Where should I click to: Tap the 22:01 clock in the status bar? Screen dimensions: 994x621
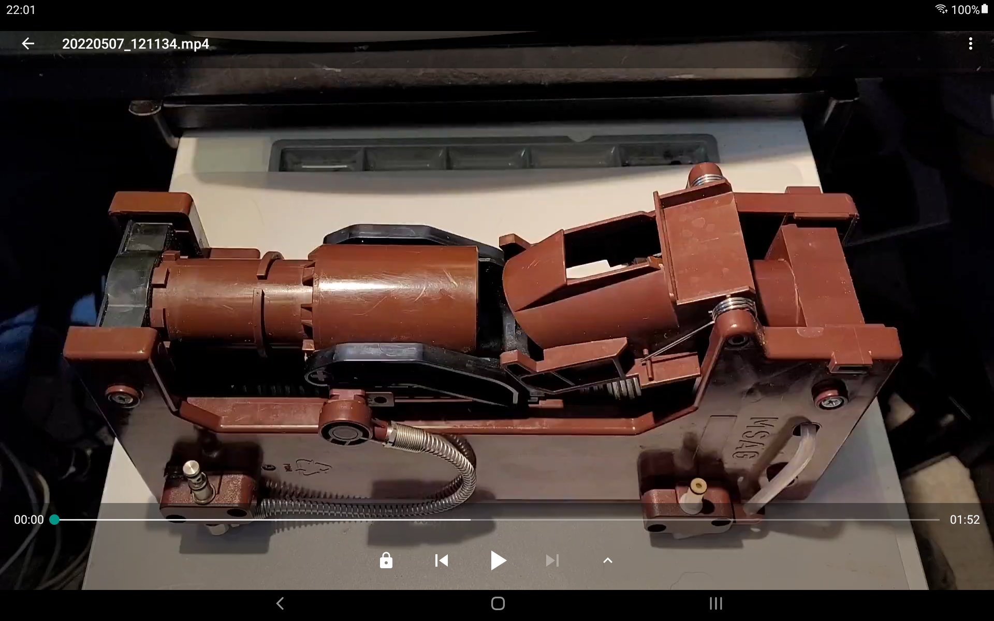tap(21, 10)
